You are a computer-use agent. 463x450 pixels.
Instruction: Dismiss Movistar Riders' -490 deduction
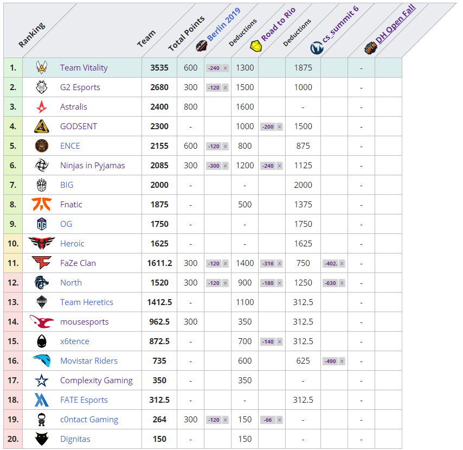pyautogui.click(x=342, y=361)
